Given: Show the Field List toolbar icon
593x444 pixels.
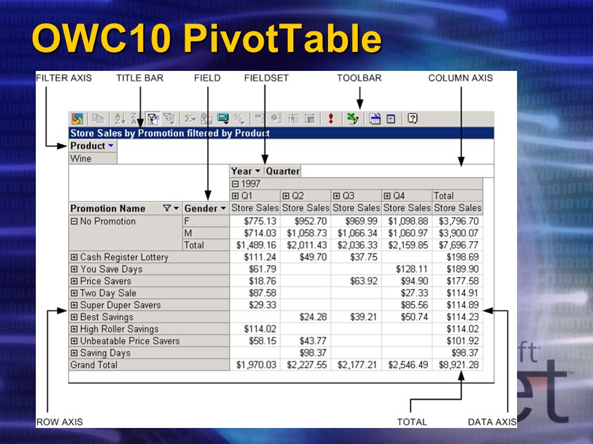Looking at the screenshot, I should 390,119.
